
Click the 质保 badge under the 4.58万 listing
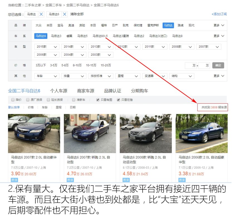pos(126,180)
